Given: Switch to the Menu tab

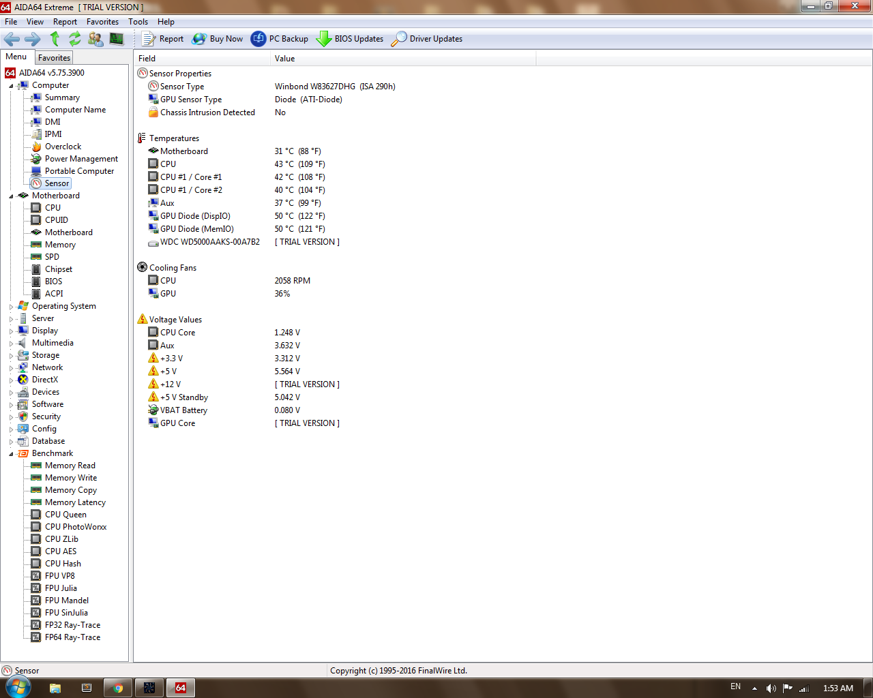Looking at the screenshot, I should (16, 57).
